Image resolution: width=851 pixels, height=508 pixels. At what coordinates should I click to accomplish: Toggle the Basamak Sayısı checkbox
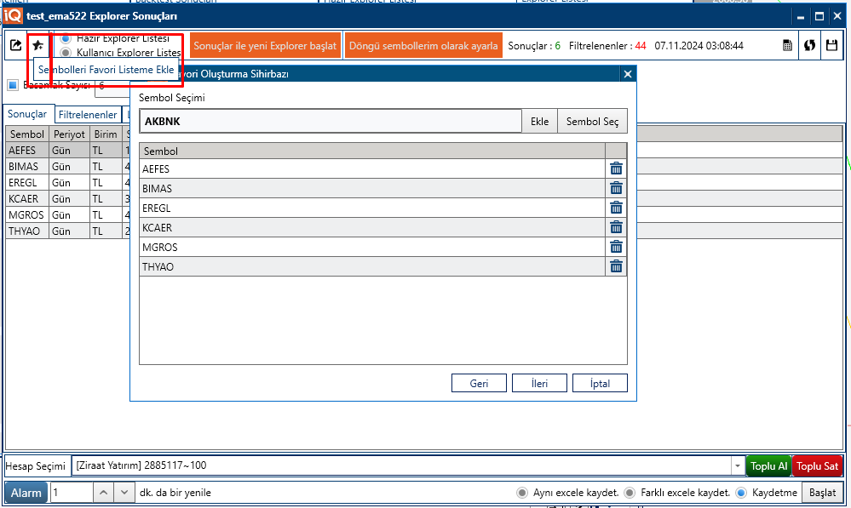click(13, 84)
